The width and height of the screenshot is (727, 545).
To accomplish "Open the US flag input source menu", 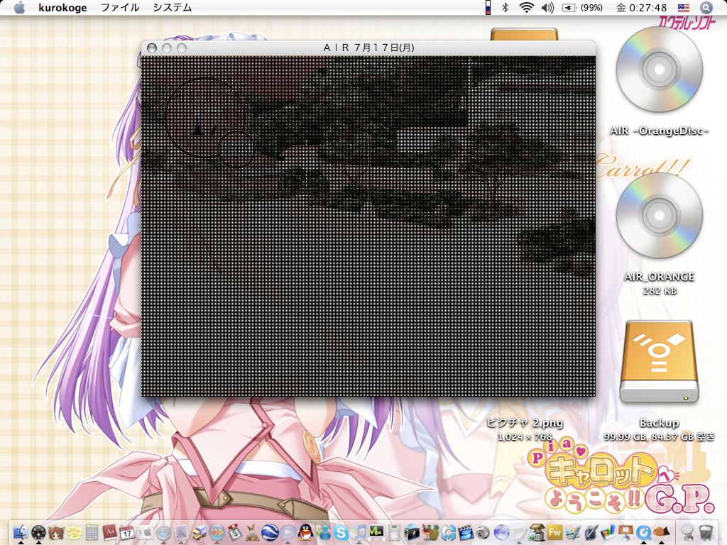I will click(x=684, y=7).
